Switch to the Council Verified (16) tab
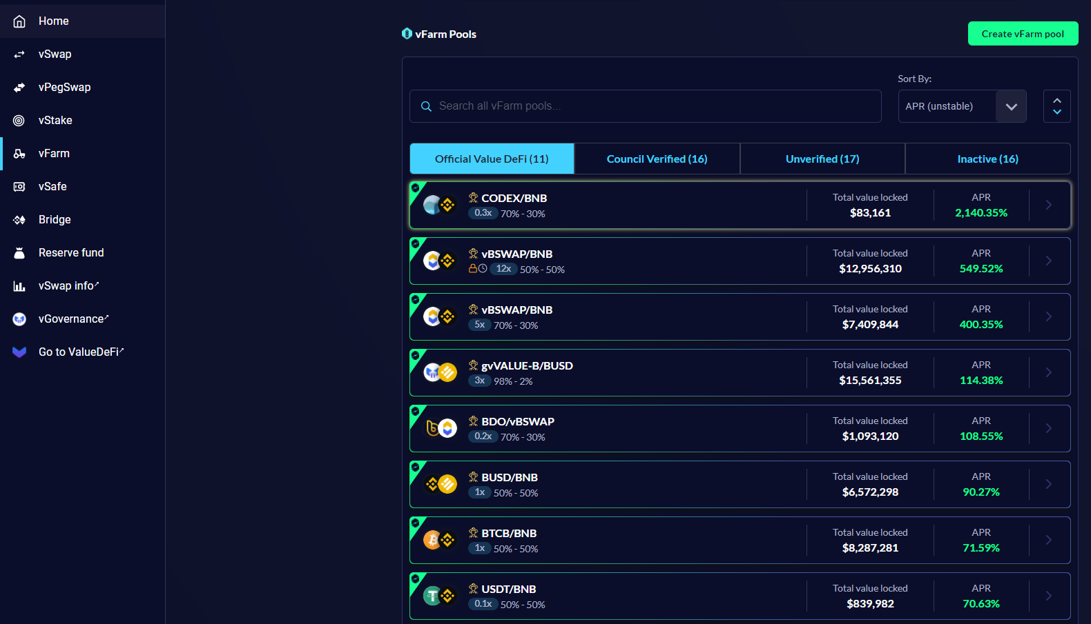Viewport: 1091px width, 624px height. coord(657,159)
